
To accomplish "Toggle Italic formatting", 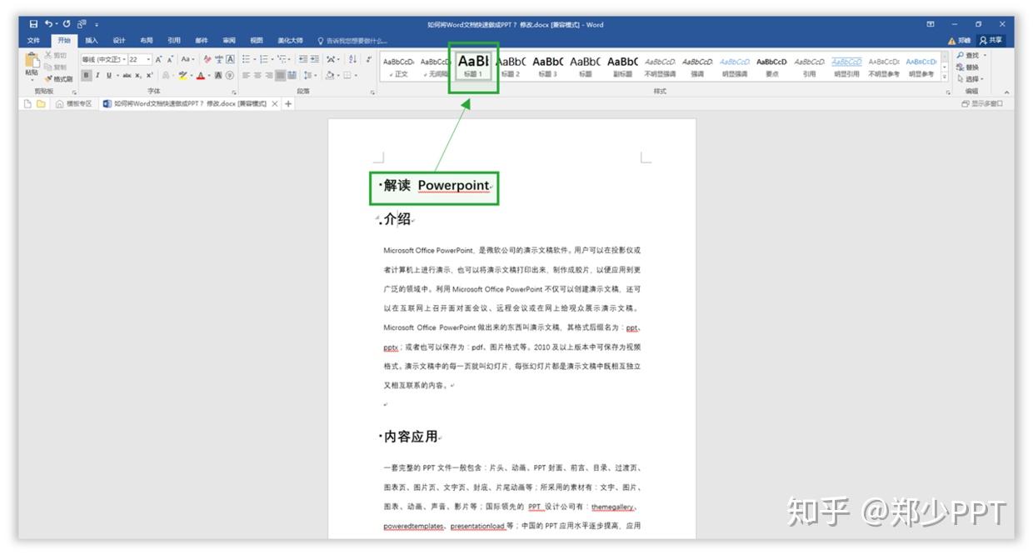I will [97, 76].
